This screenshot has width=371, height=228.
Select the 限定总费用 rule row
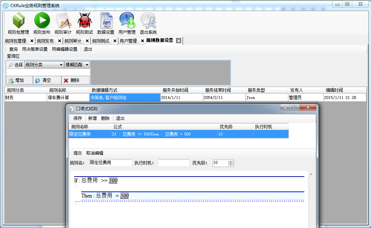coord(179,134)
